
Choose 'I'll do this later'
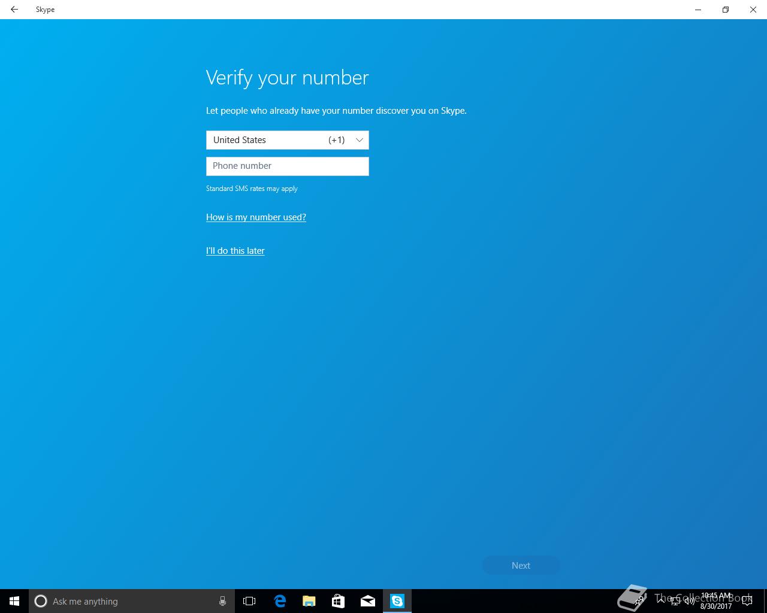[x=235, y=251]
